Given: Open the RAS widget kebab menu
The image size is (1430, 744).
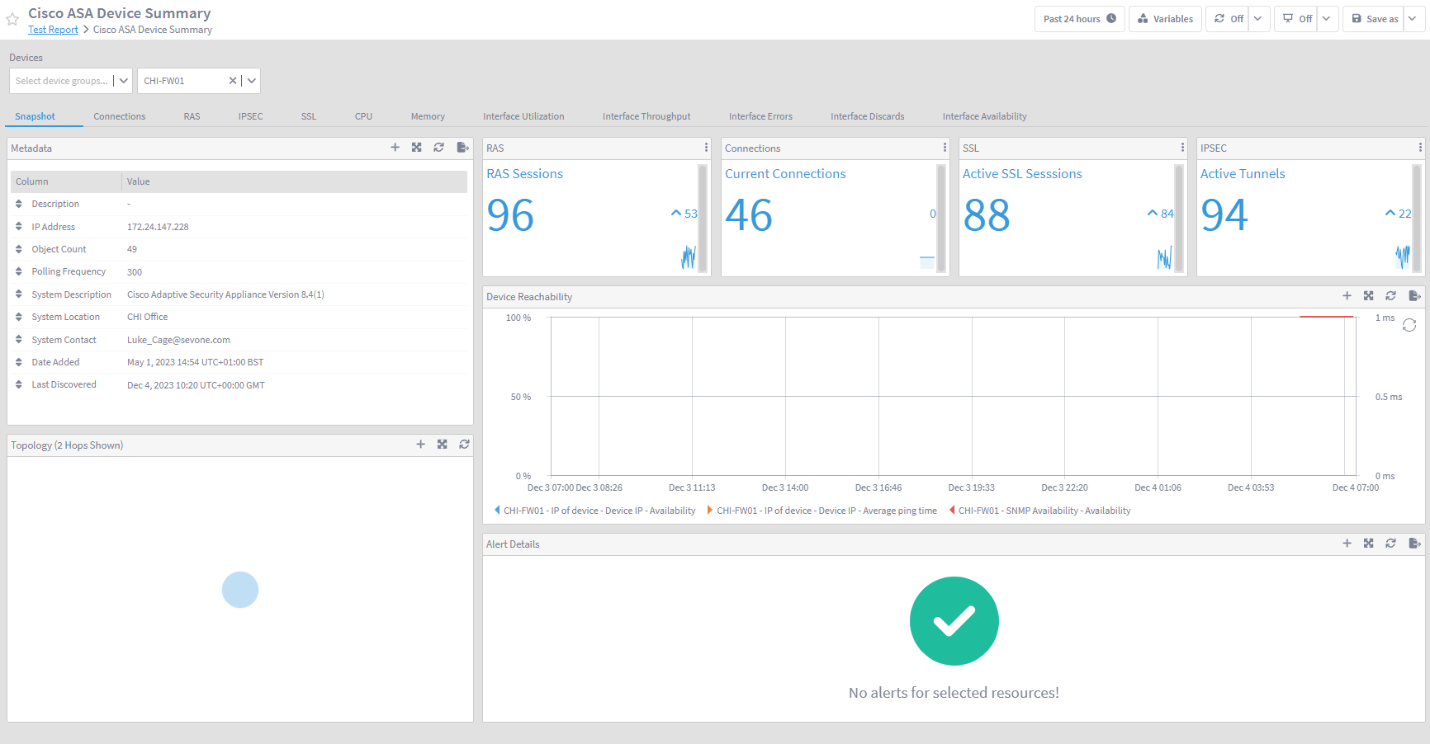Looking at the screenshot, I should click(706, 148).
